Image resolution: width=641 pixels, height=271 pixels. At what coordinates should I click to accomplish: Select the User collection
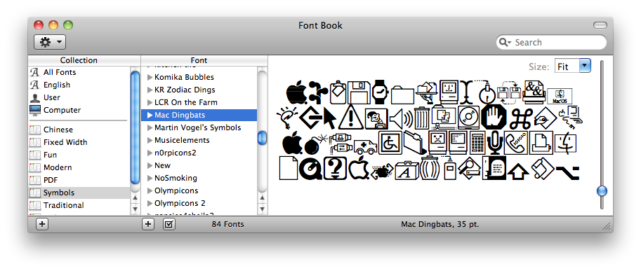click(x=79, y=97)
